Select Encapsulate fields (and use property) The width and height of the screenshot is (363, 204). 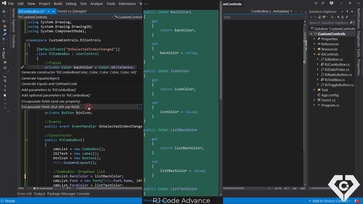(81, 101)
